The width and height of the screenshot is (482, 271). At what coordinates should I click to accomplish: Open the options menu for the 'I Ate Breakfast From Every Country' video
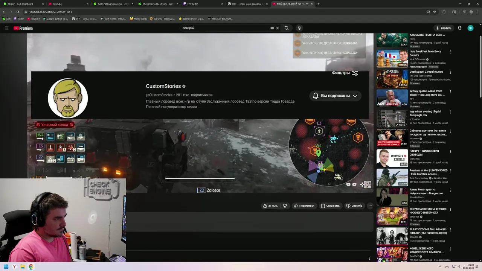point(450,52)
